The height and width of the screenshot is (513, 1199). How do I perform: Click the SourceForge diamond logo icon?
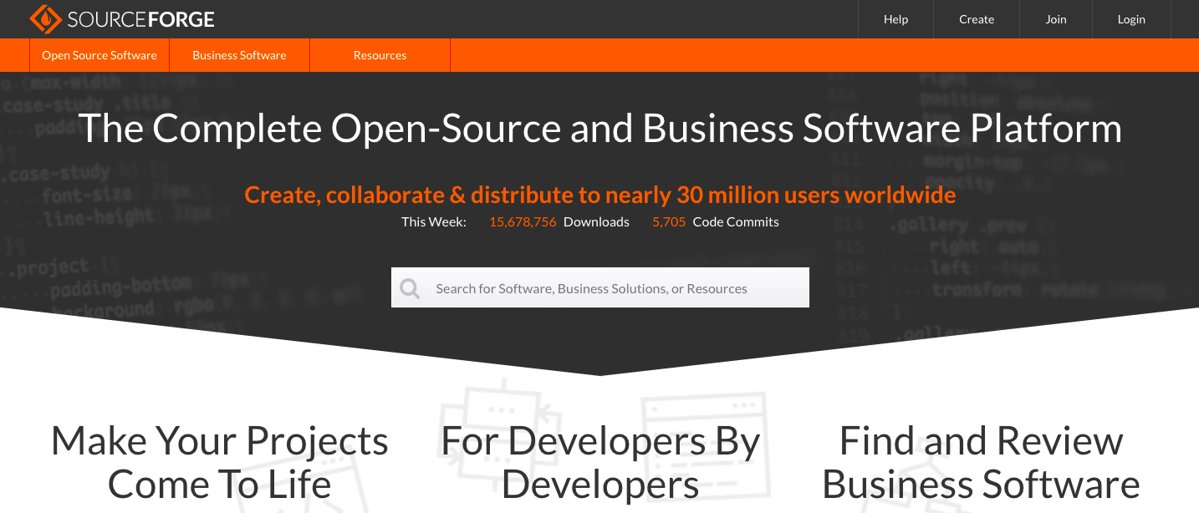tap(45, 18)
